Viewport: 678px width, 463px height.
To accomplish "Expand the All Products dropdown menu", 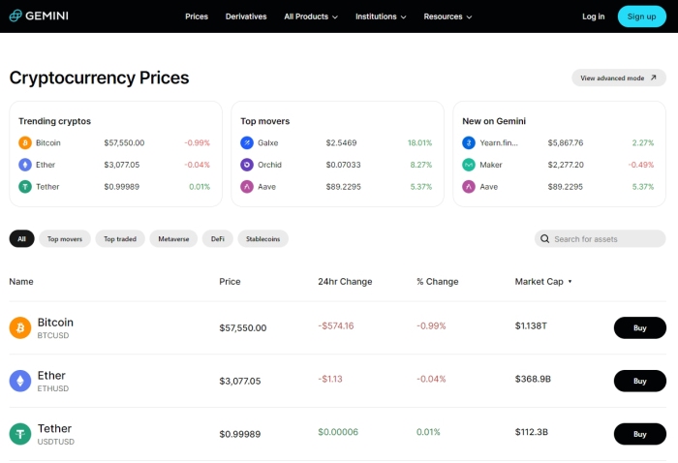I will click(x=311, y=16).
